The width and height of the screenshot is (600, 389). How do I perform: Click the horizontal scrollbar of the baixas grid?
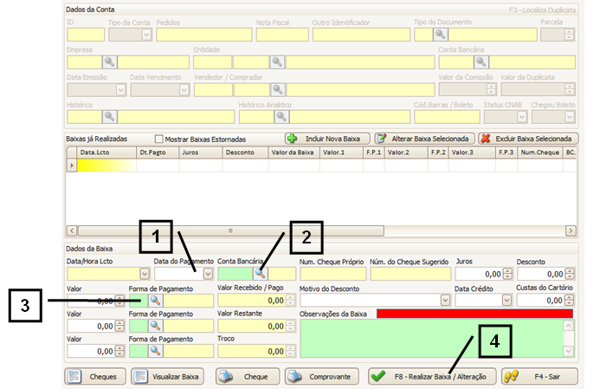pyautogui.click(x=320, y=231)
